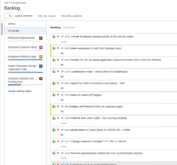Click priority arrow icon for JP-625
This screenshot has width=177, height=165.
[58, 60]
